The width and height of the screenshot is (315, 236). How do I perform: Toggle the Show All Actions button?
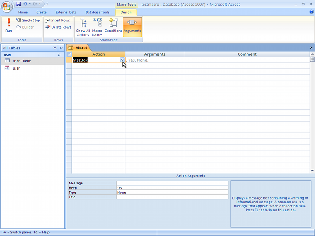(83, 27)
